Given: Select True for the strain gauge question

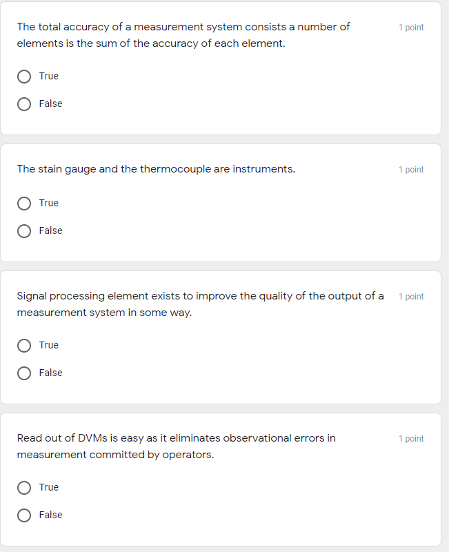Looking at the screenshot, I should point(24,203).
